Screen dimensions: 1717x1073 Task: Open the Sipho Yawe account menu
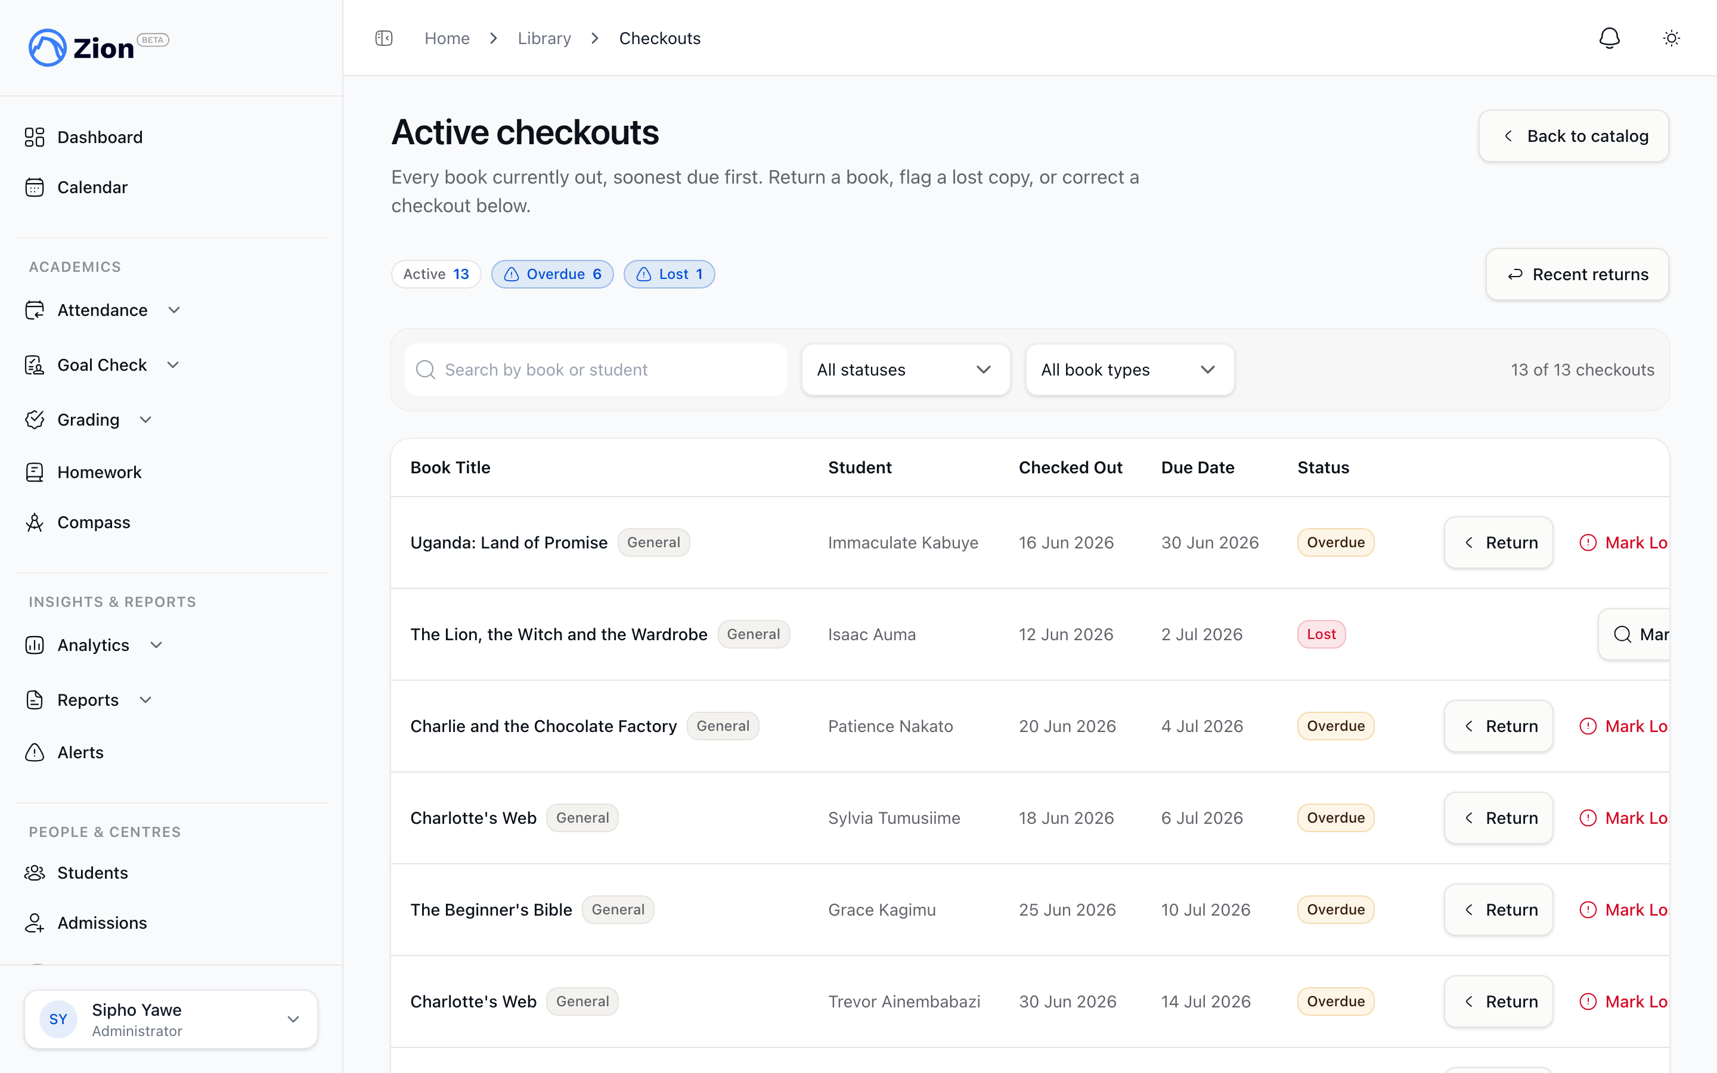(171, 1019)
